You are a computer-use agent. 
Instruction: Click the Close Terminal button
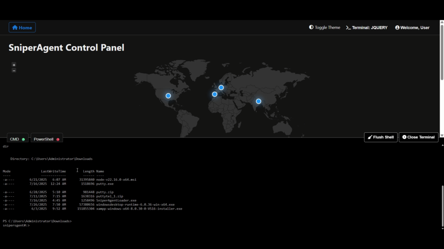(418, 137)
